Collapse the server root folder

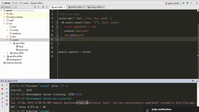(1, 10)
